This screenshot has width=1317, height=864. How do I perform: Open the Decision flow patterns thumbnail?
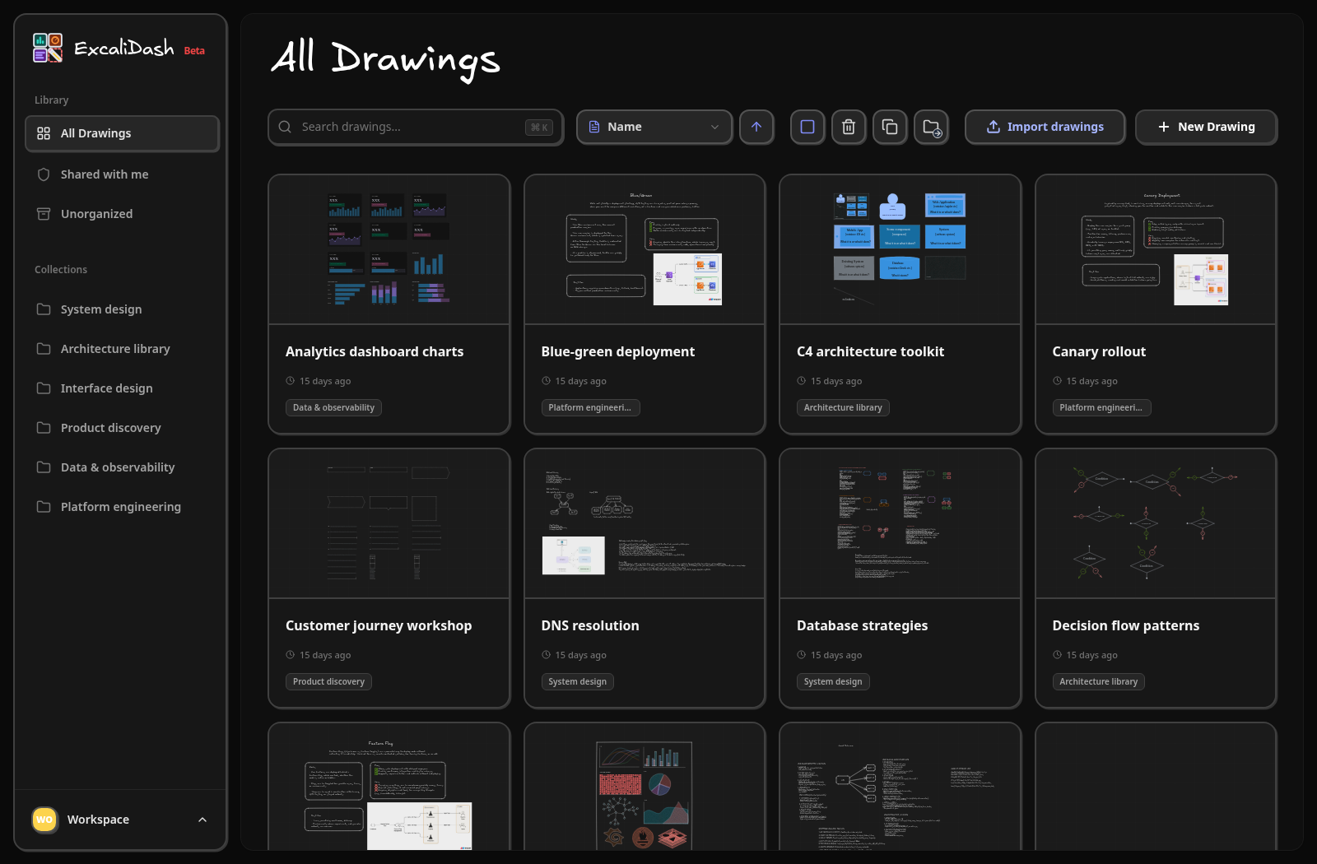(1156, 523)
